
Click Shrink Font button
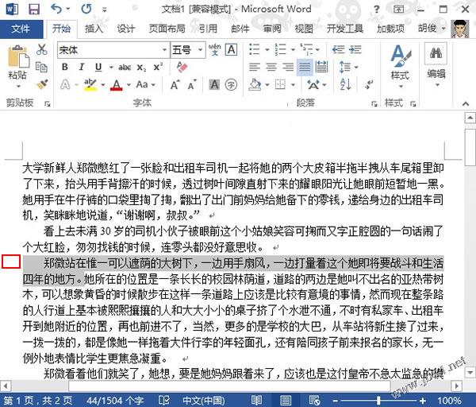191,85
